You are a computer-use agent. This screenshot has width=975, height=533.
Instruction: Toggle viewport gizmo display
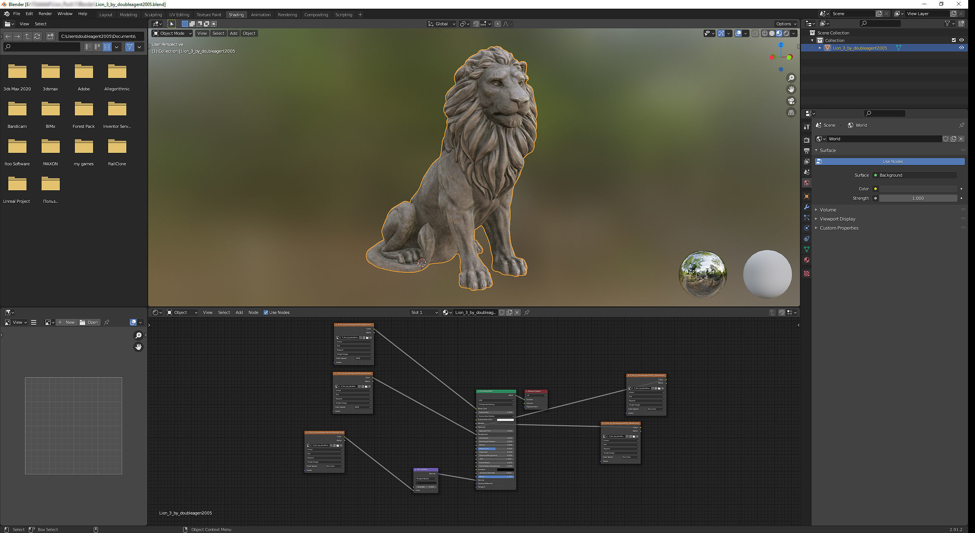point(721,33)
